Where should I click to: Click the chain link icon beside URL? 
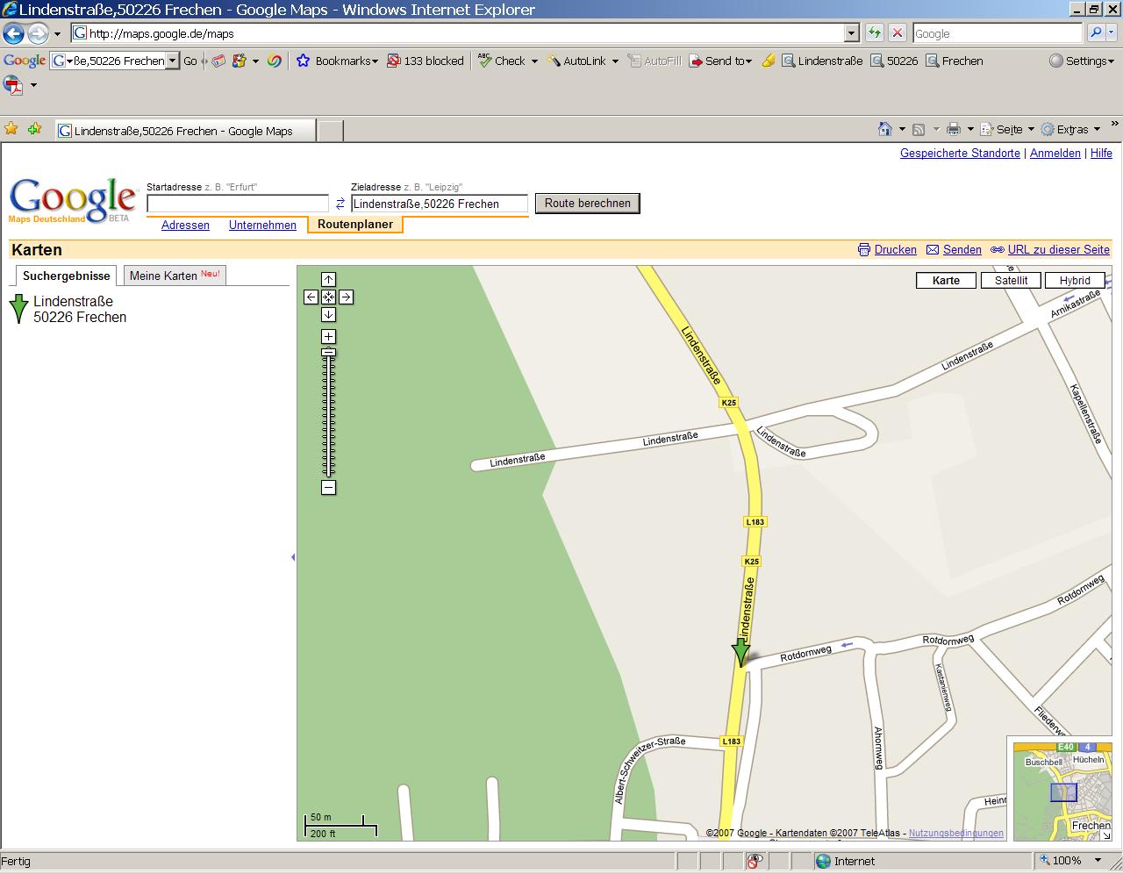[x=998, y=250]
